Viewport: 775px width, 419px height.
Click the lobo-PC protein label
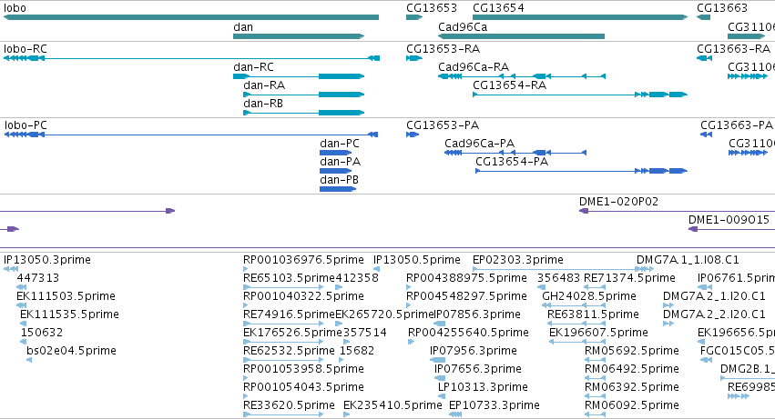pyautogui.click(x=25, y=125)
